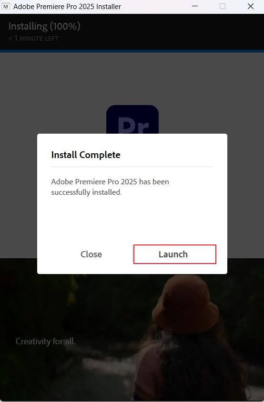Click Close in the Install Complete dialog
Image resolution: width=264 pixels, height=402 pixels.
(91, 254)
